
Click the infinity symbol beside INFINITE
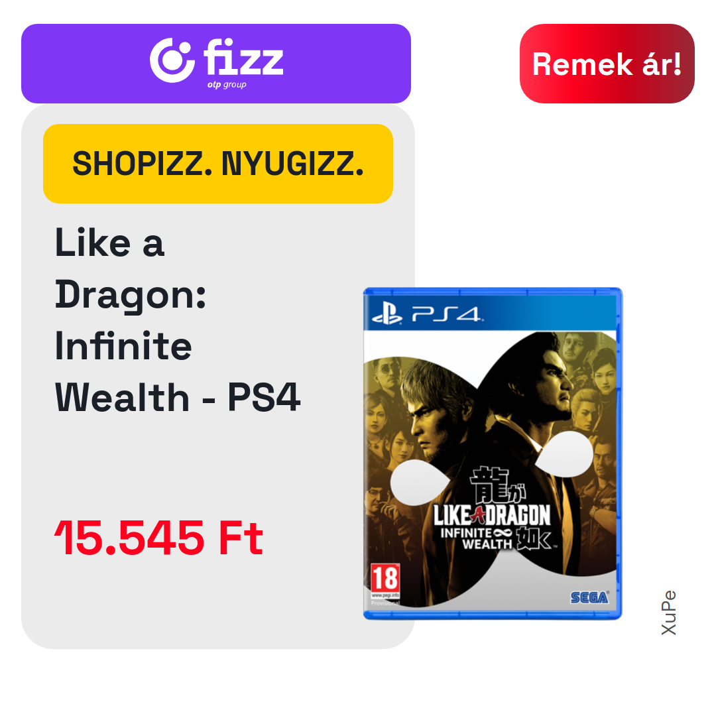pos(503,532)
